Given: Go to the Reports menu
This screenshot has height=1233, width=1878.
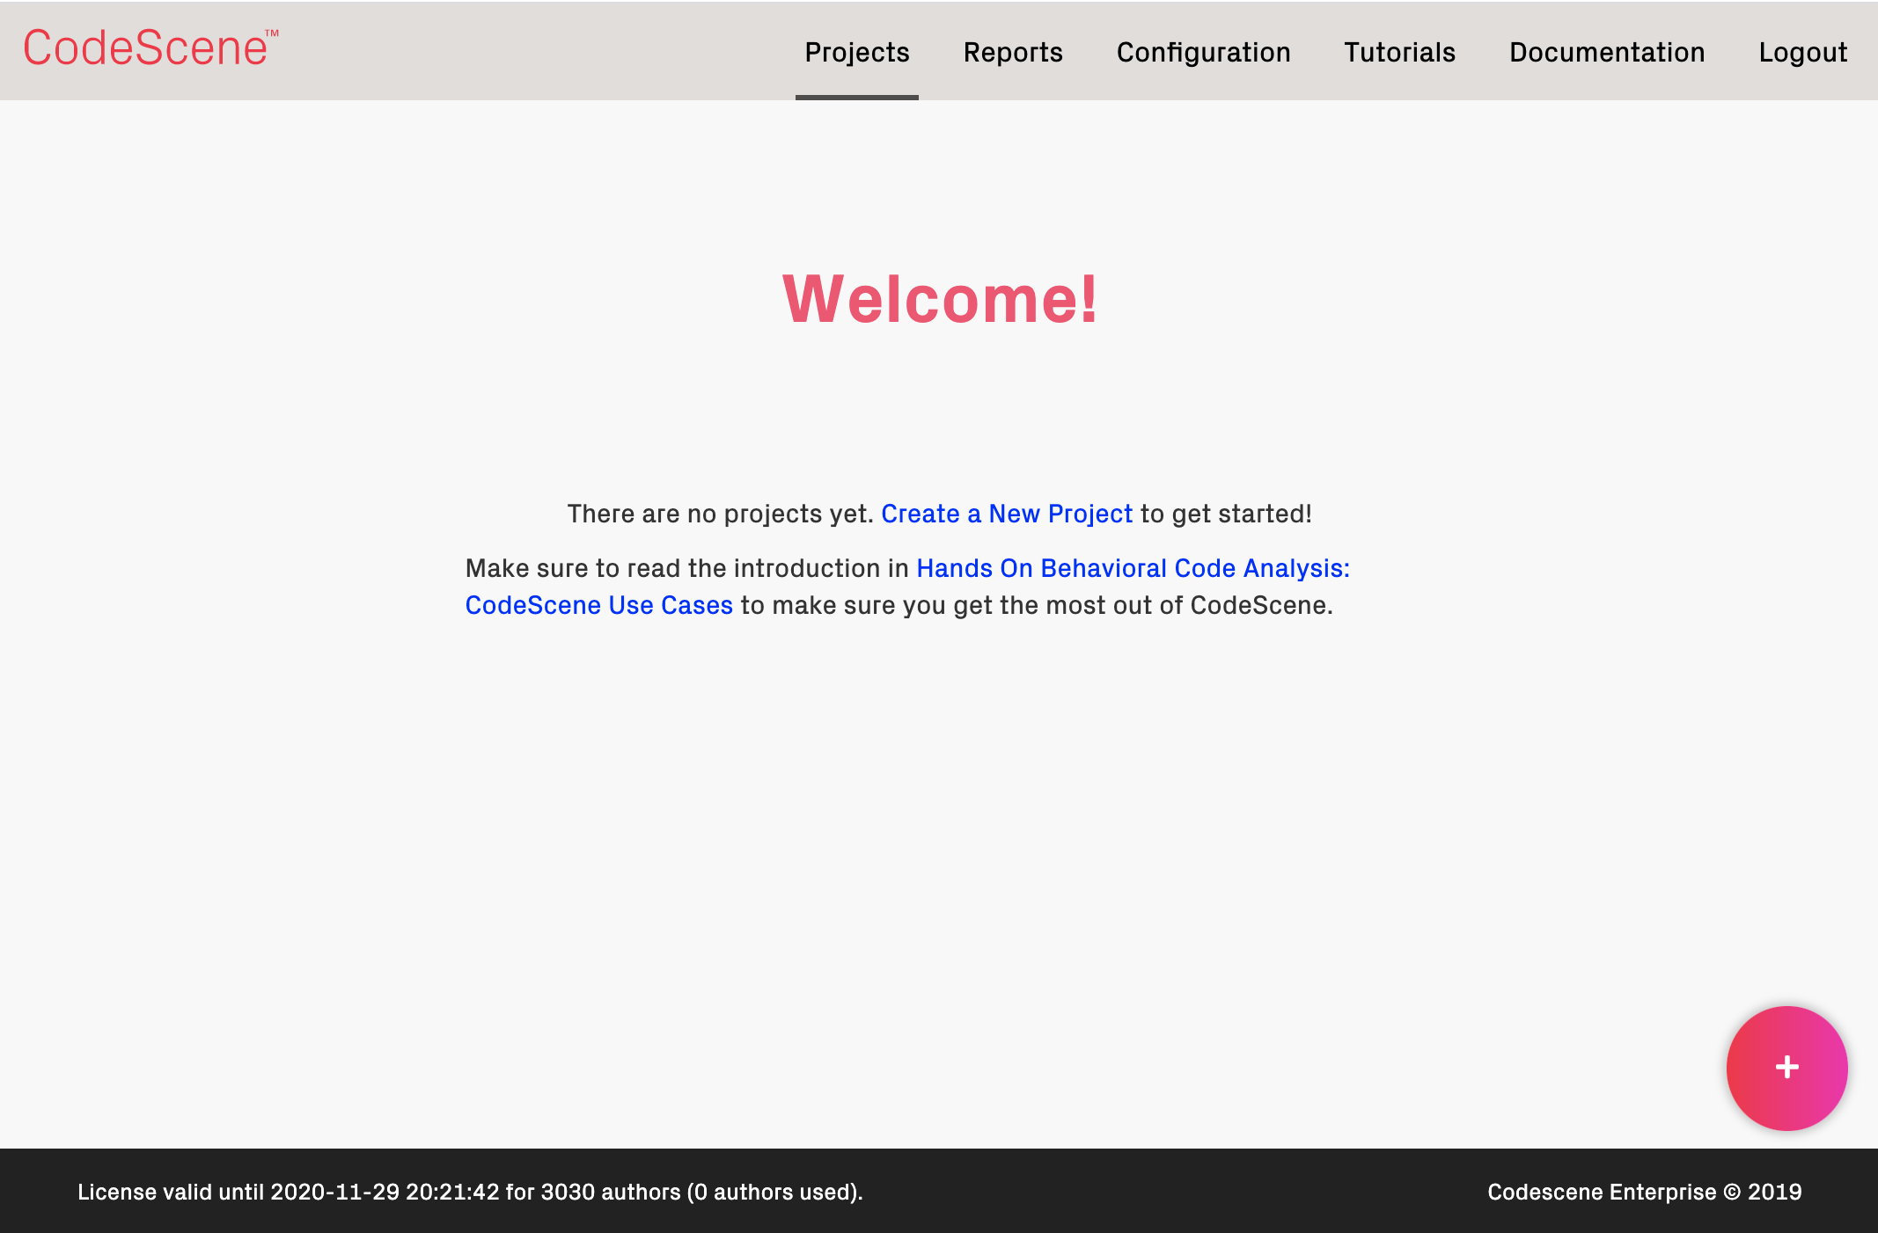Looking at the screenshot, I should coord(1013,52).
